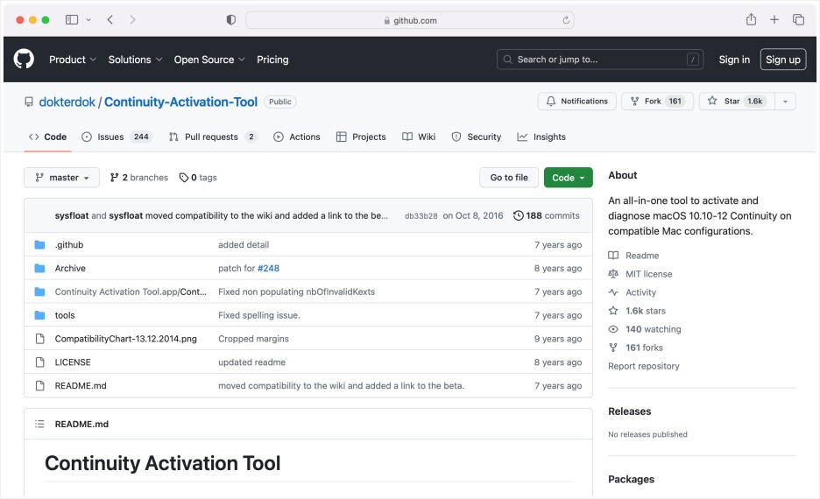Viewport: 820px width, 499px height.
Task: Open the Releases heading link
Action: tap(630, 411)
